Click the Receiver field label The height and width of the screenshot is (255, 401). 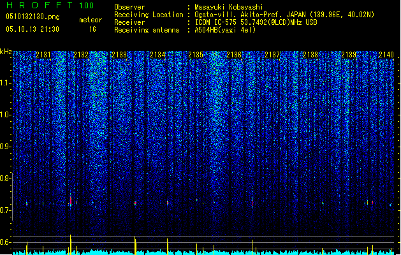pos(129,22)
